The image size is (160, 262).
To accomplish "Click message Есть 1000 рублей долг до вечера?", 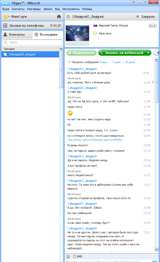I will [x=89, y=73].
